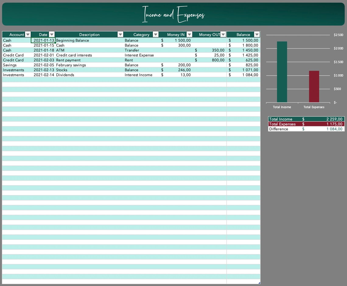The height and width of the screenshot is (286, 347).
Task: Click the $2500 chart axis label
Action: point(338,35)
